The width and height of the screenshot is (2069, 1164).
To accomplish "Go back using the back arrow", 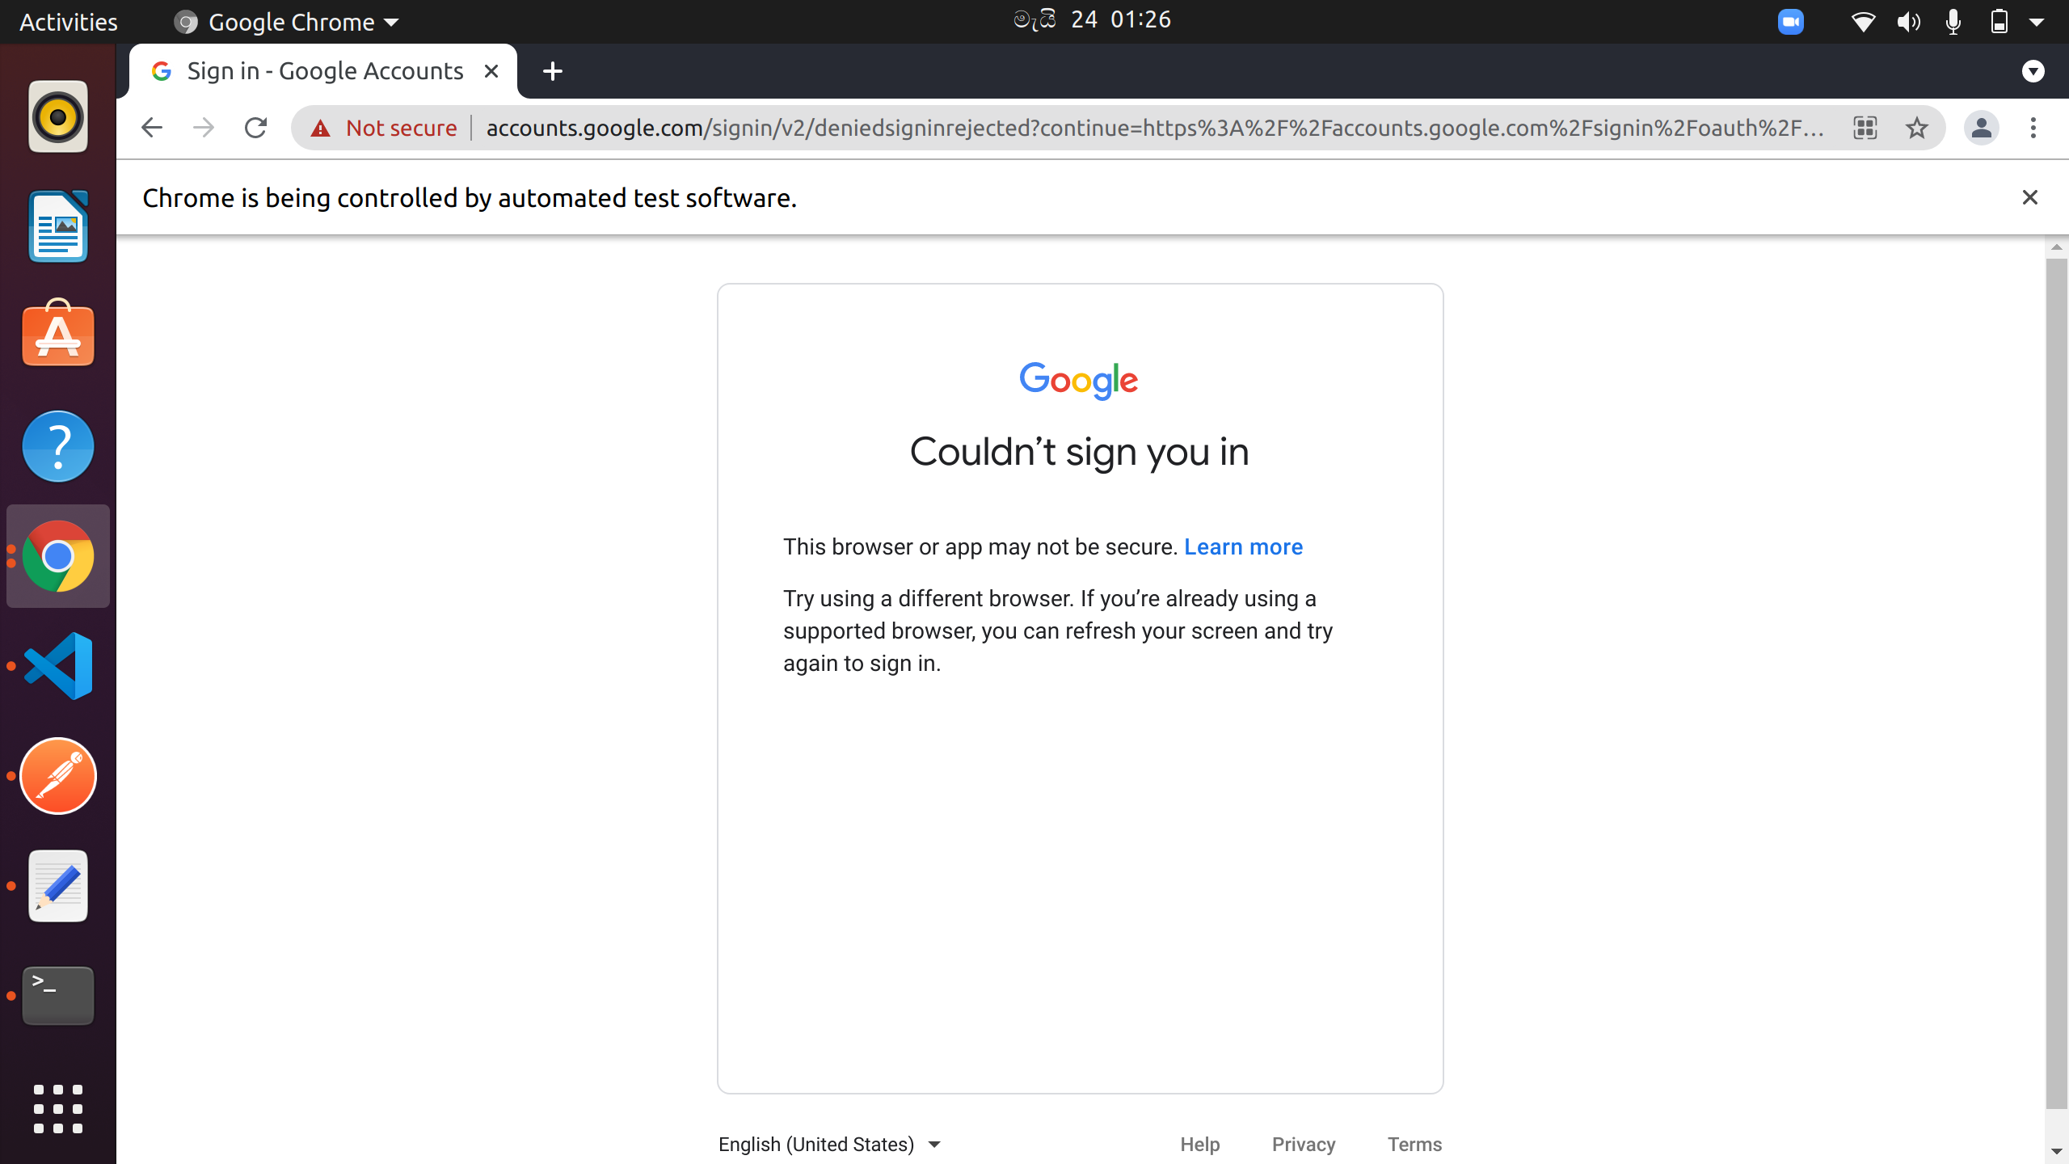I will coord(152,128).
